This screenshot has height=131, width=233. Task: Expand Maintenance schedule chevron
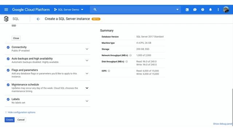pyautogui.click(x=87, y=88)
